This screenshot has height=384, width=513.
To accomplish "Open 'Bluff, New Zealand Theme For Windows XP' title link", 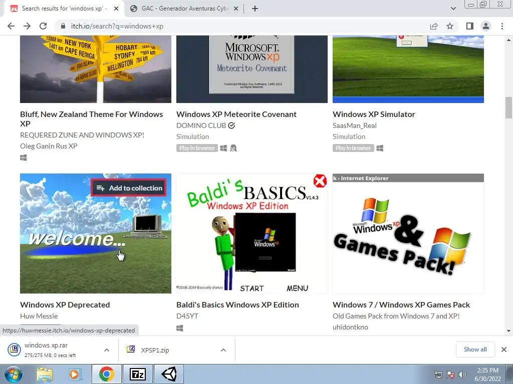I will click(92, 119).
